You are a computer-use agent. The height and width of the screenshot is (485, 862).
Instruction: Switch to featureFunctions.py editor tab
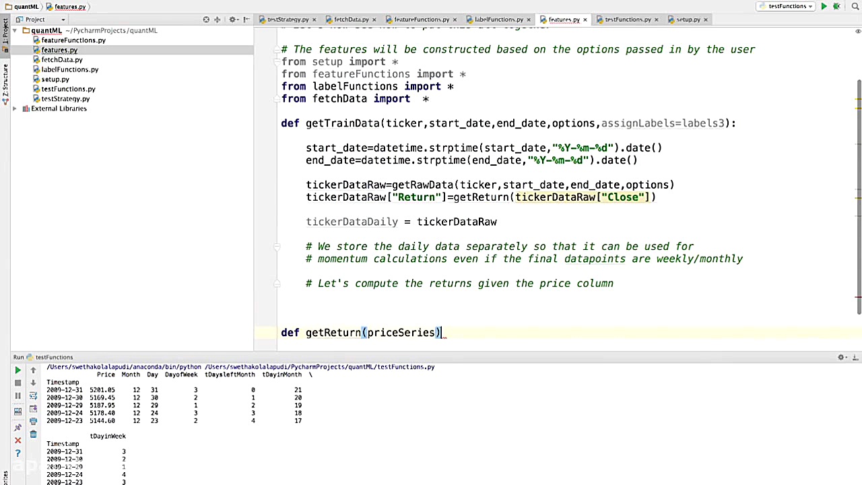point(421,20)
